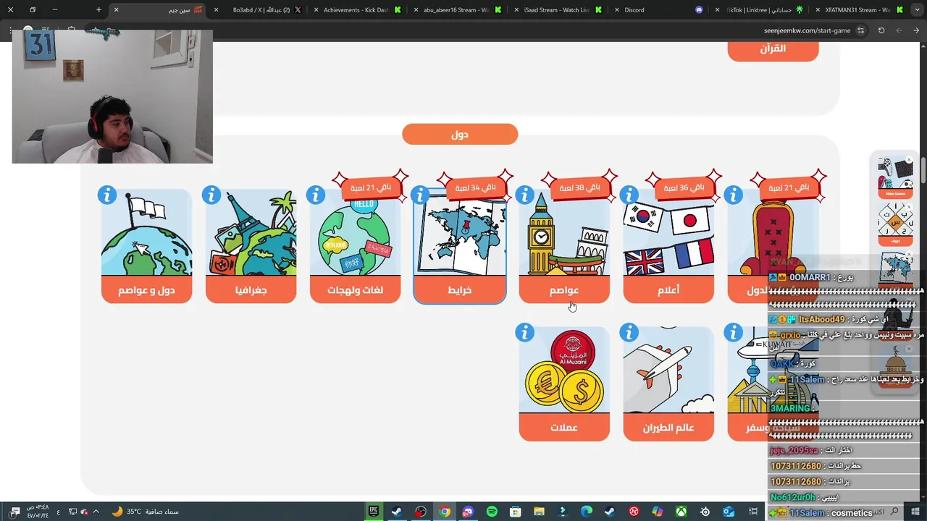Open site information icon in address bar
Image resolution: width=927 pixels, height=521 pixels.
861,30
